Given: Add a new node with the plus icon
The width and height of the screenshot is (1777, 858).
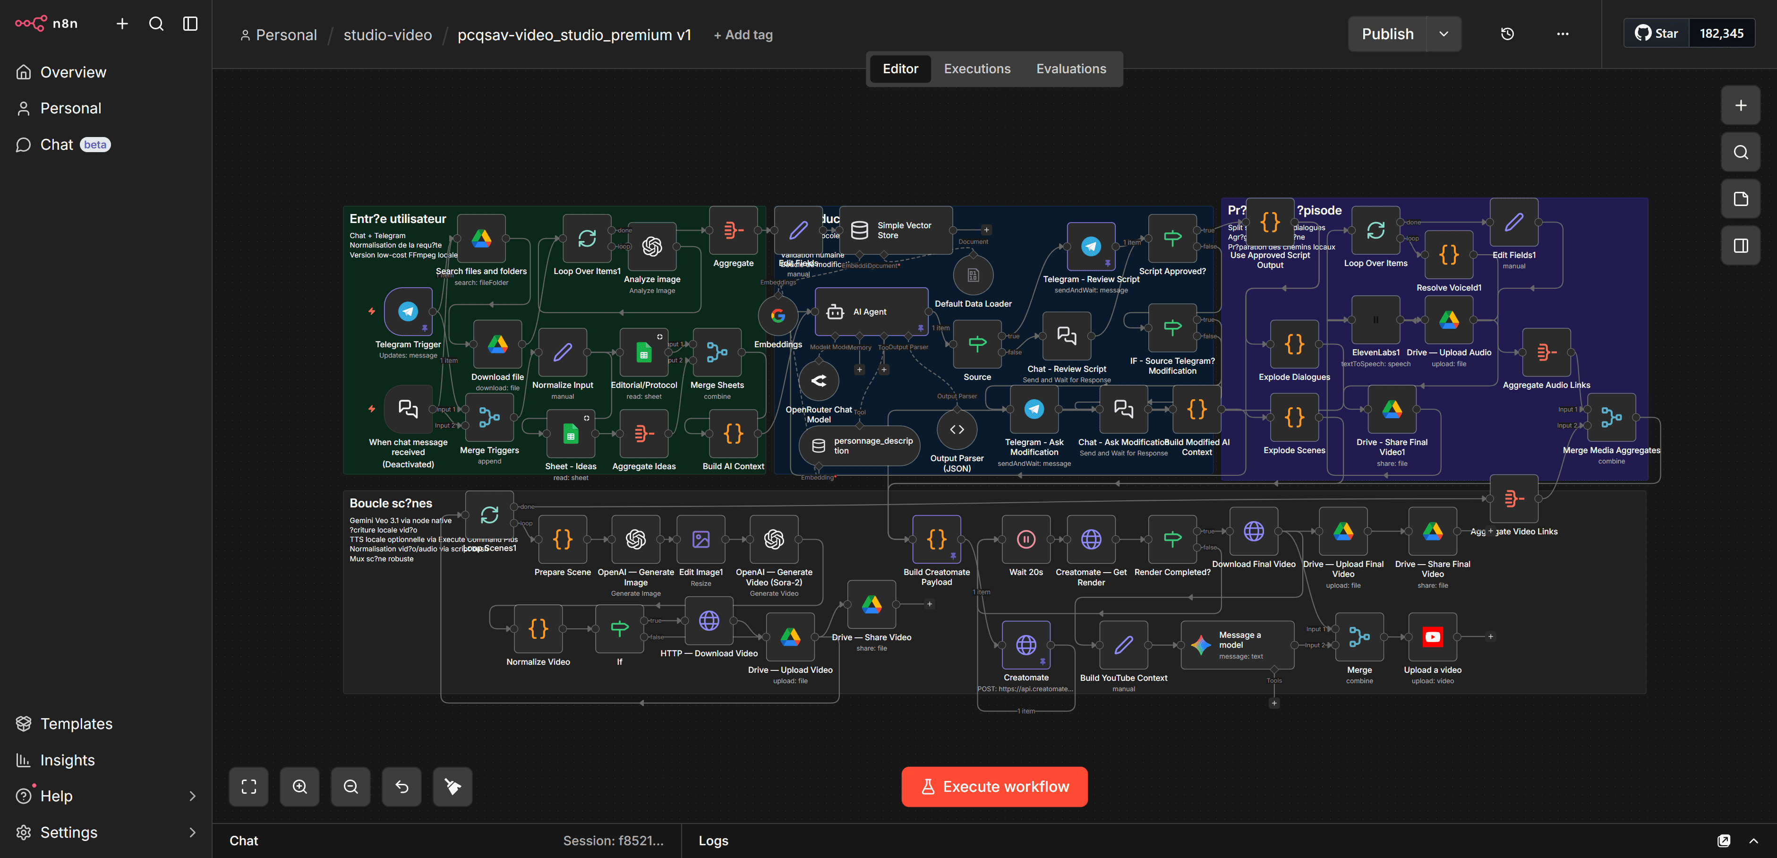Looking at the screenshot, I should pos(1741,105).
